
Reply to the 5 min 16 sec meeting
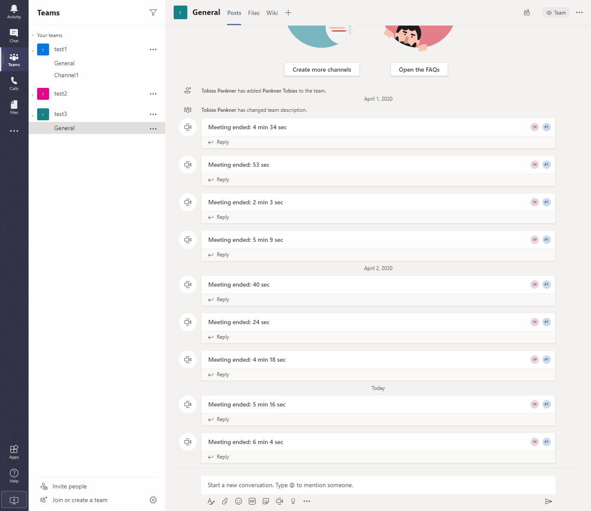[218, 419]
